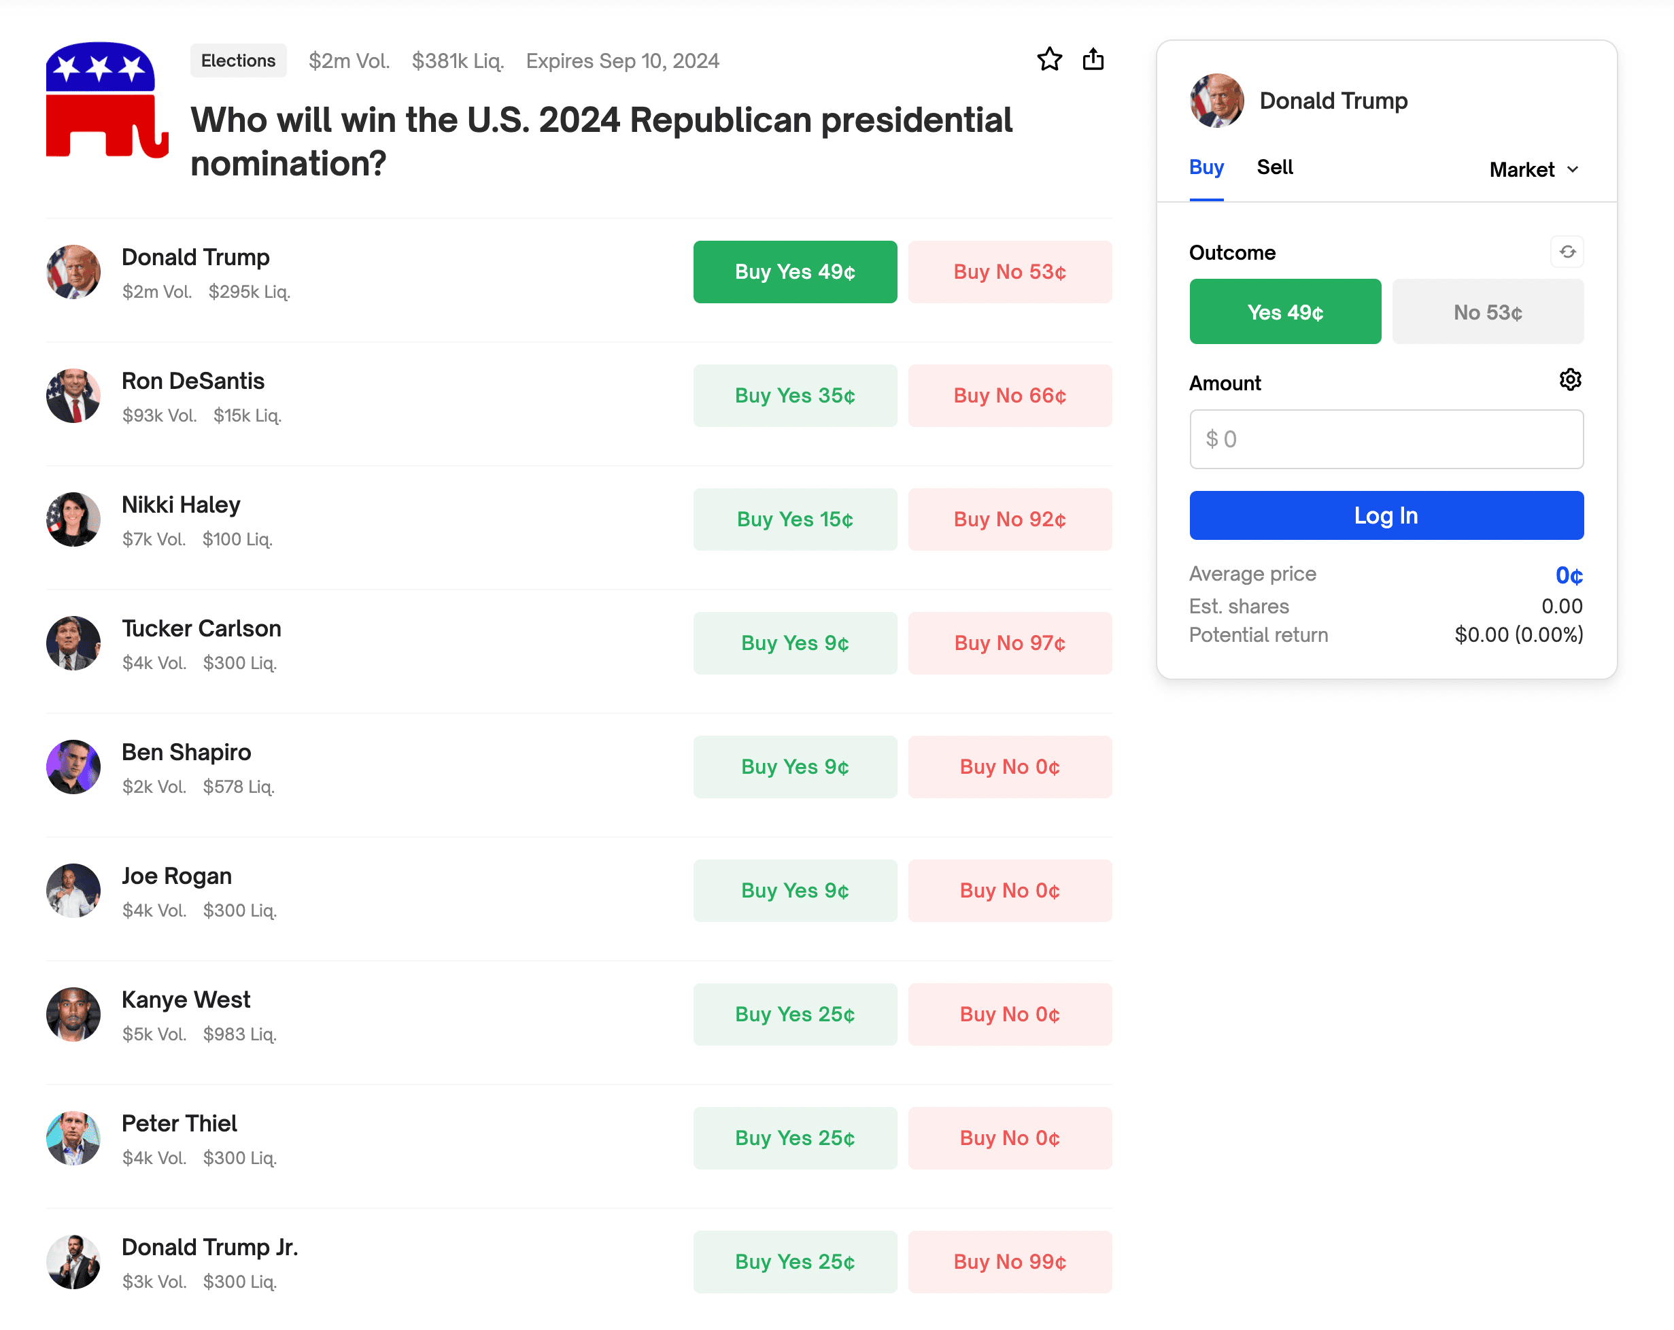Switch to the Sell tab

click(x=1274, y=167)
